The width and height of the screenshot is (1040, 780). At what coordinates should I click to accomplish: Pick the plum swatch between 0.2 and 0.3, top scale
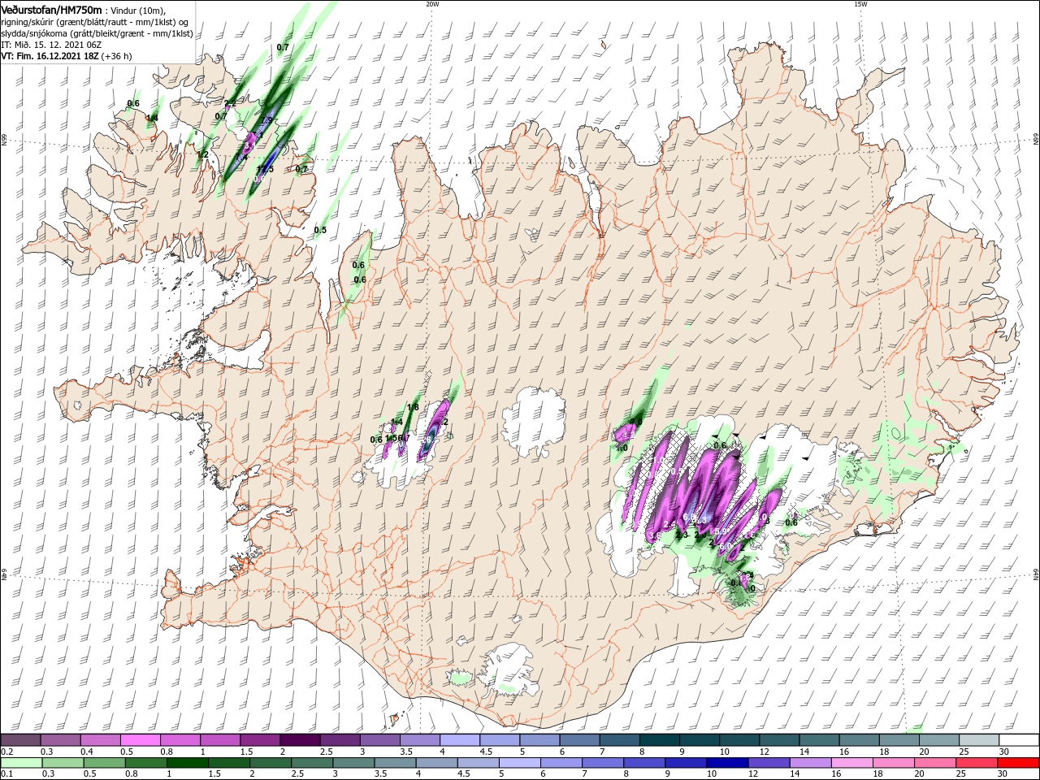(x=19, y=739)
